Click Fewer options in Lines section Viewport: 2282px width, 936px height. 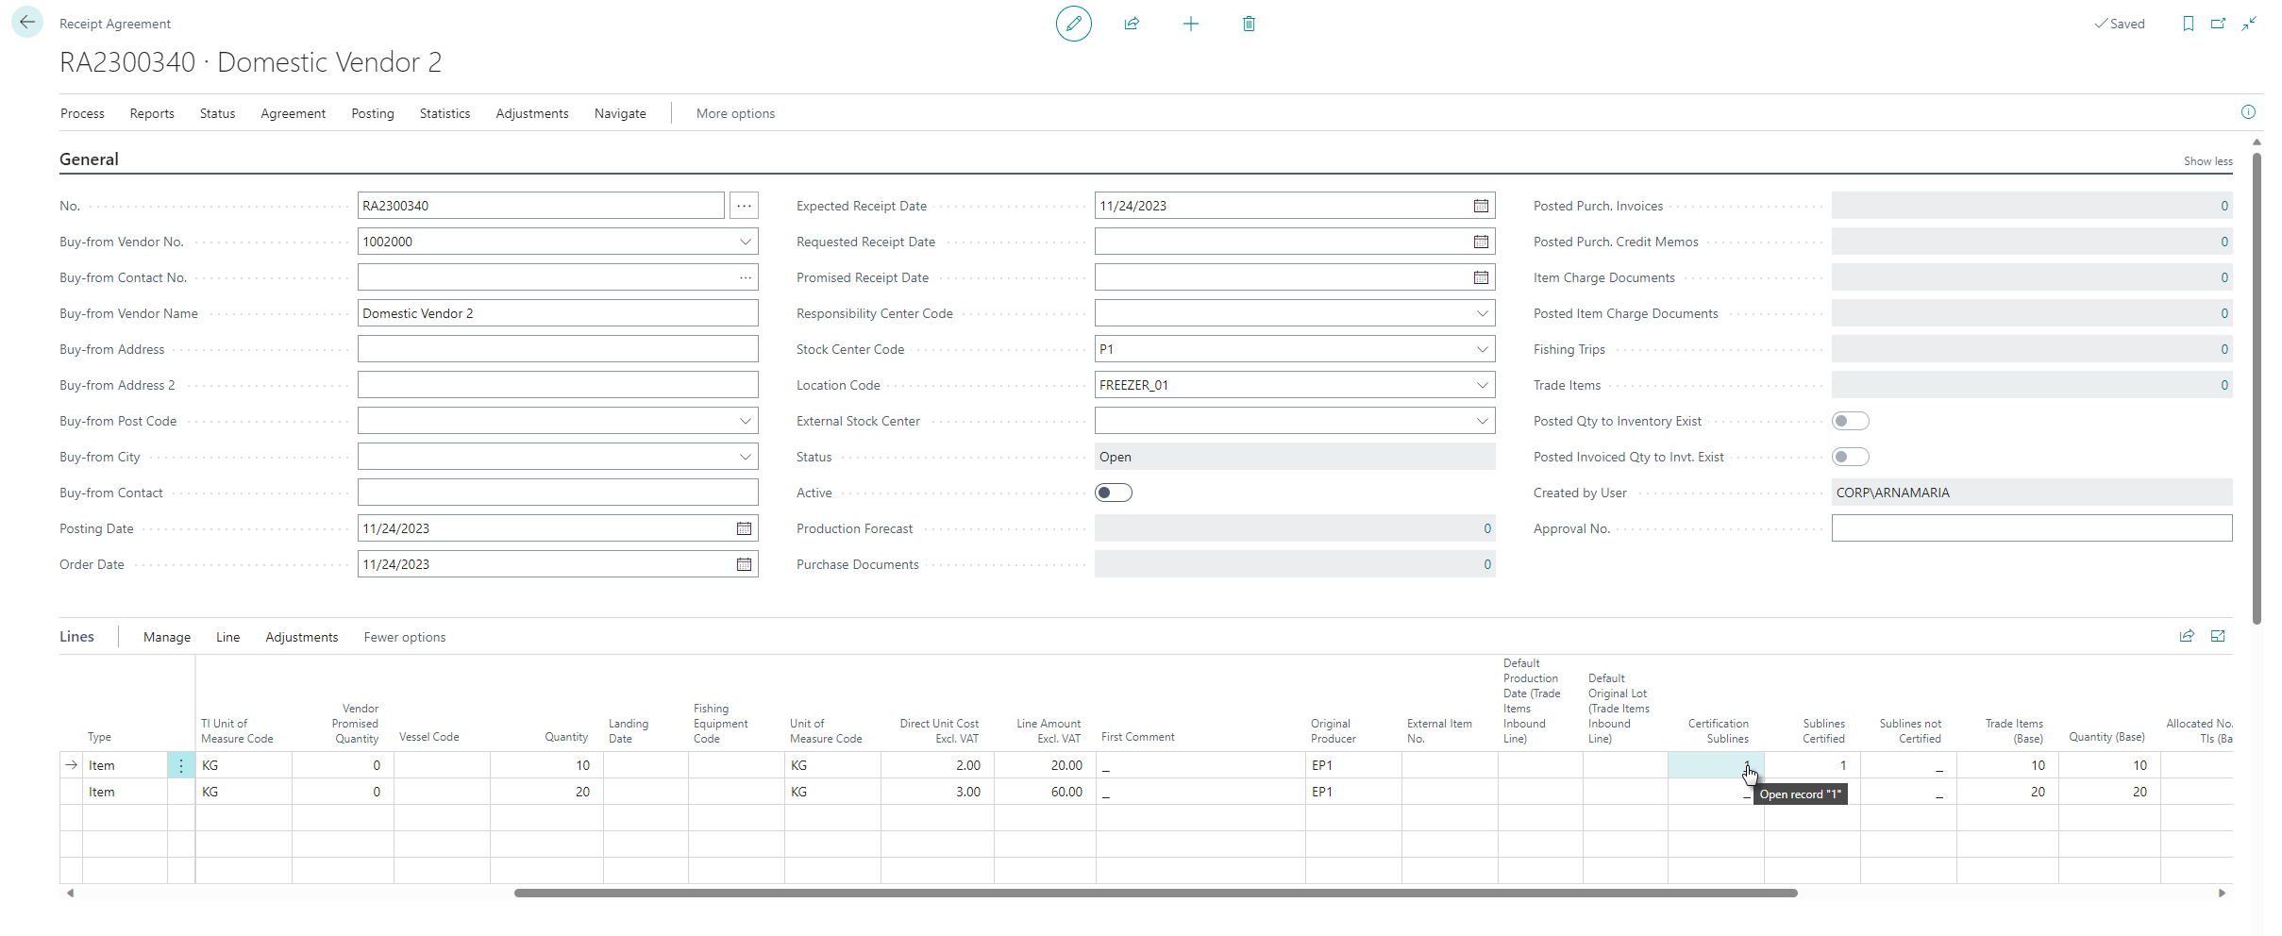[404, 637]
